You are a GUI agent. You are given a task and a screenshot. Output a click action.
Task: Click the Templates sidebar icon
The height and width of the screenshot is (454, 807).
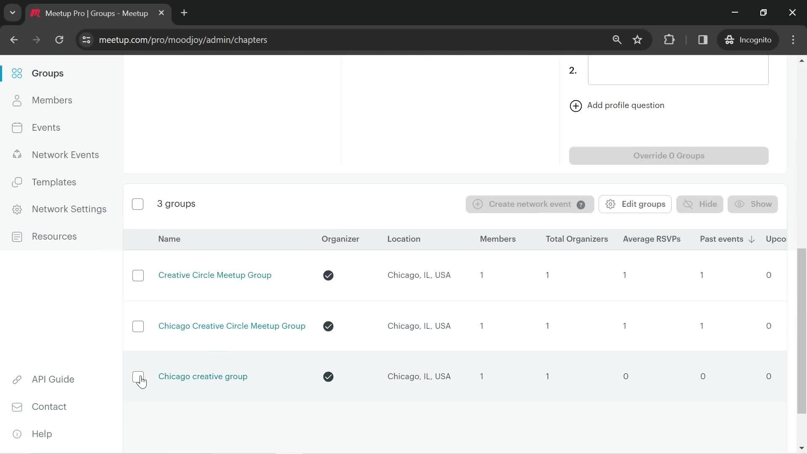coord(17,182)
